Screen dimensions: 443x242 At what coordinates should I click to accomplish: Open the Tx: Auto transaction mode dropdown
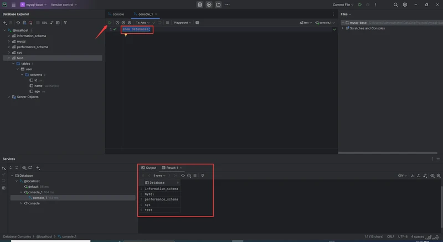coord(143,23)
